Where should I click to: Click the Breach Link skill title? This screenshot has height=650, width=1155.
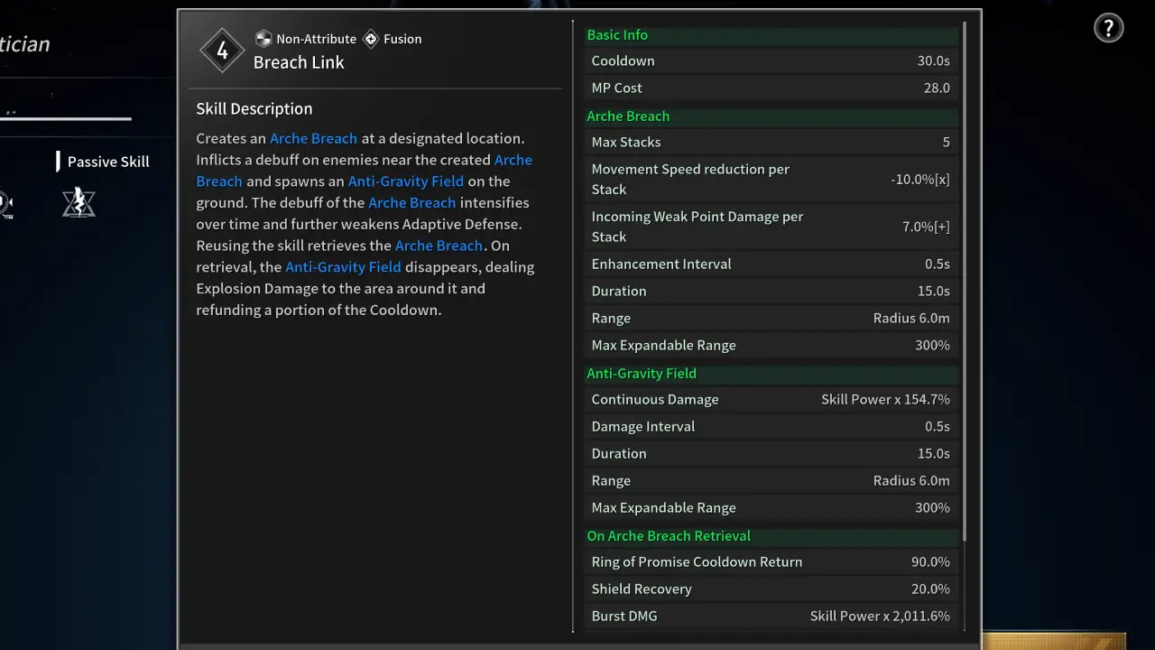click(x=299, y=62)
